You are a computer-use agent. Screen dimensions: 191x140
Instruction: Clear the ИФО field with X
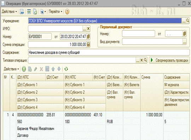88,29
